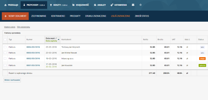This screenshot has width=208, height=100.
Task: Open Zdefiniowane menu item
Action: pos(39,16)
